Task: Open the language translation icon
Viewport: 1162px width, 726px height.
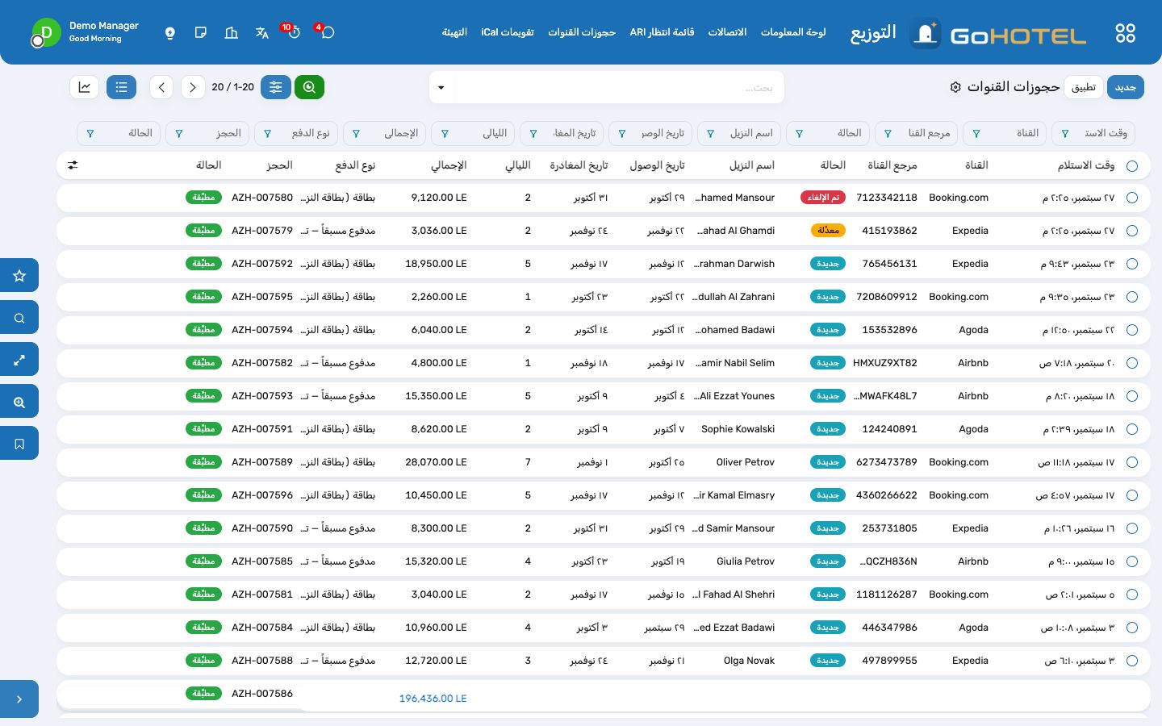Action: (x=262, y=33)
